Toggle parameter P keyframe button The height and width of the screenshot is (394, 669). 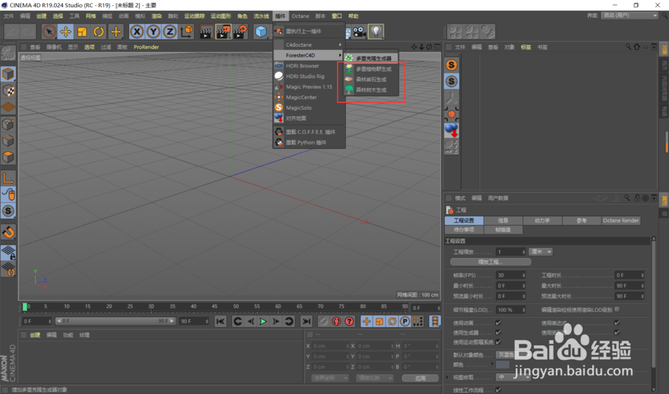405,322
